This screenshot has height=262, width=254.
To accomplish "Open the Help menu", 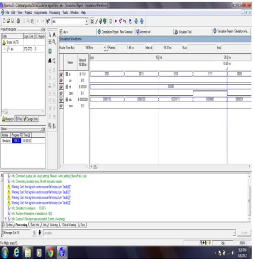I will tap(83, 13).
